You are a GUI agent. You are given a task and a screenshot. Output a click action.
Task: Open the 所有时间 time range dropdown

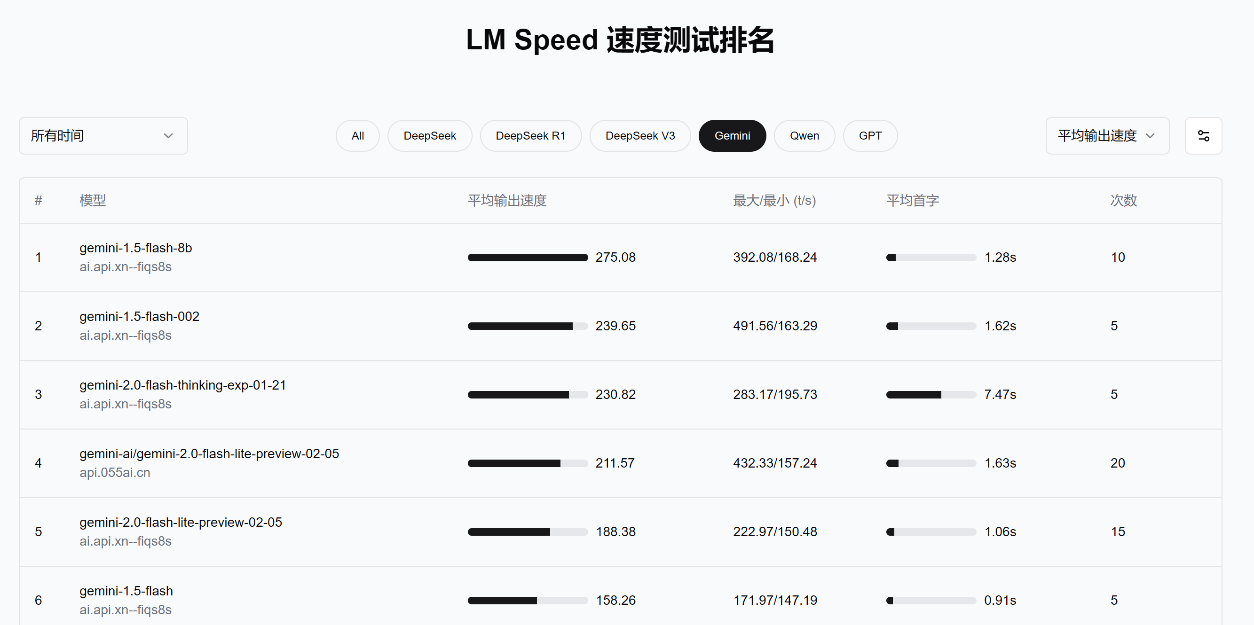pos(103,136)
